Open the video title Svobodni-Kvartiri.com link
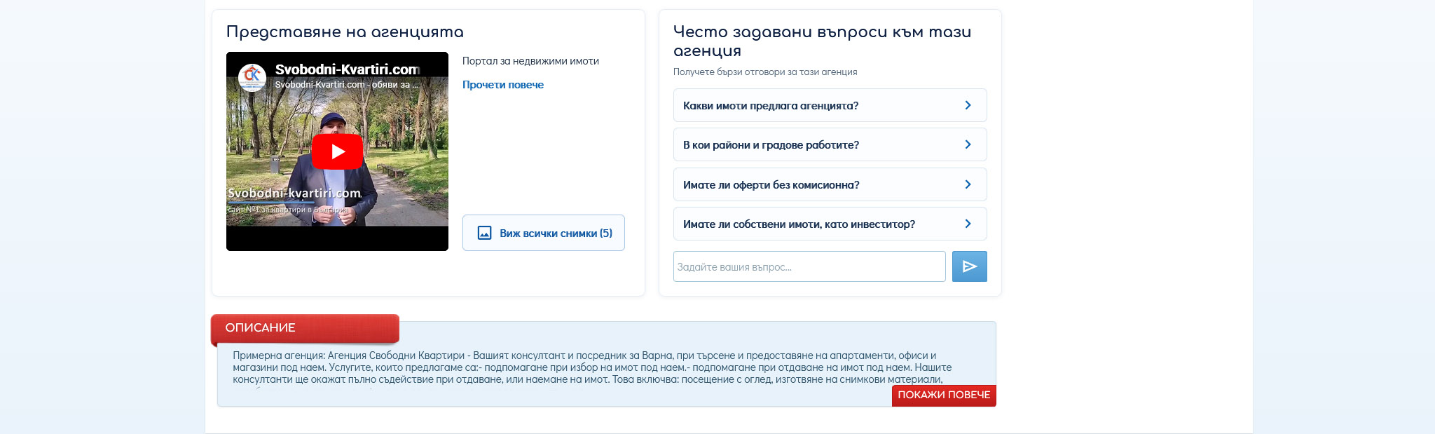The image size is (1435, 434). (x=347, y=69)
